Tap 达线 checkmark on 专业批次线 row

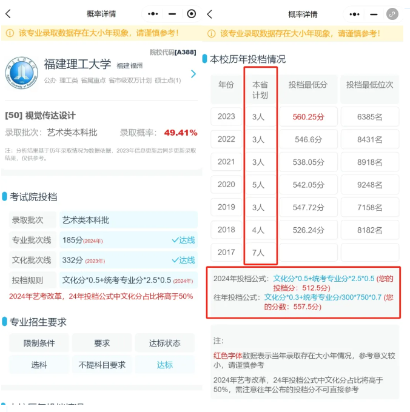tap(183, 240)
